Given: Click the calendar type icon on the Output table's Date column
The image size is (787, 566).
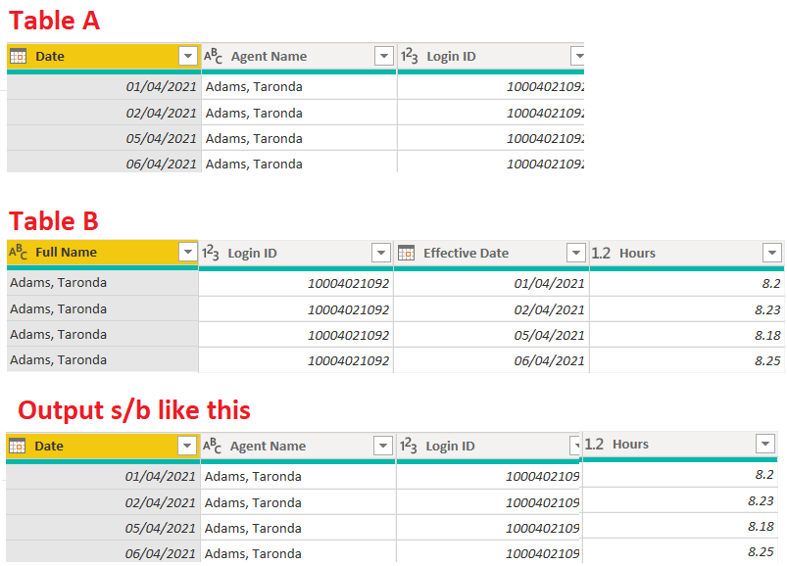Looking at the screenshot, I should [x=17, y=446].
